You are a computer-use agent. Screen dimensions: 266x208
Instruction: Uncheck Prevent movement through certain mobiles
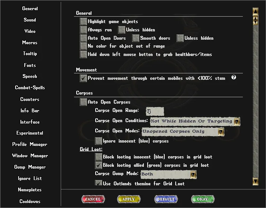[83, 78]
